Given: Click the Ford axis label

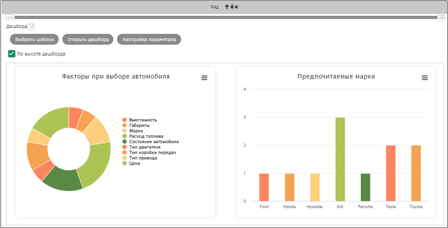Looking at the screenshot, I should pyautogui.click(x=264, y=207).
